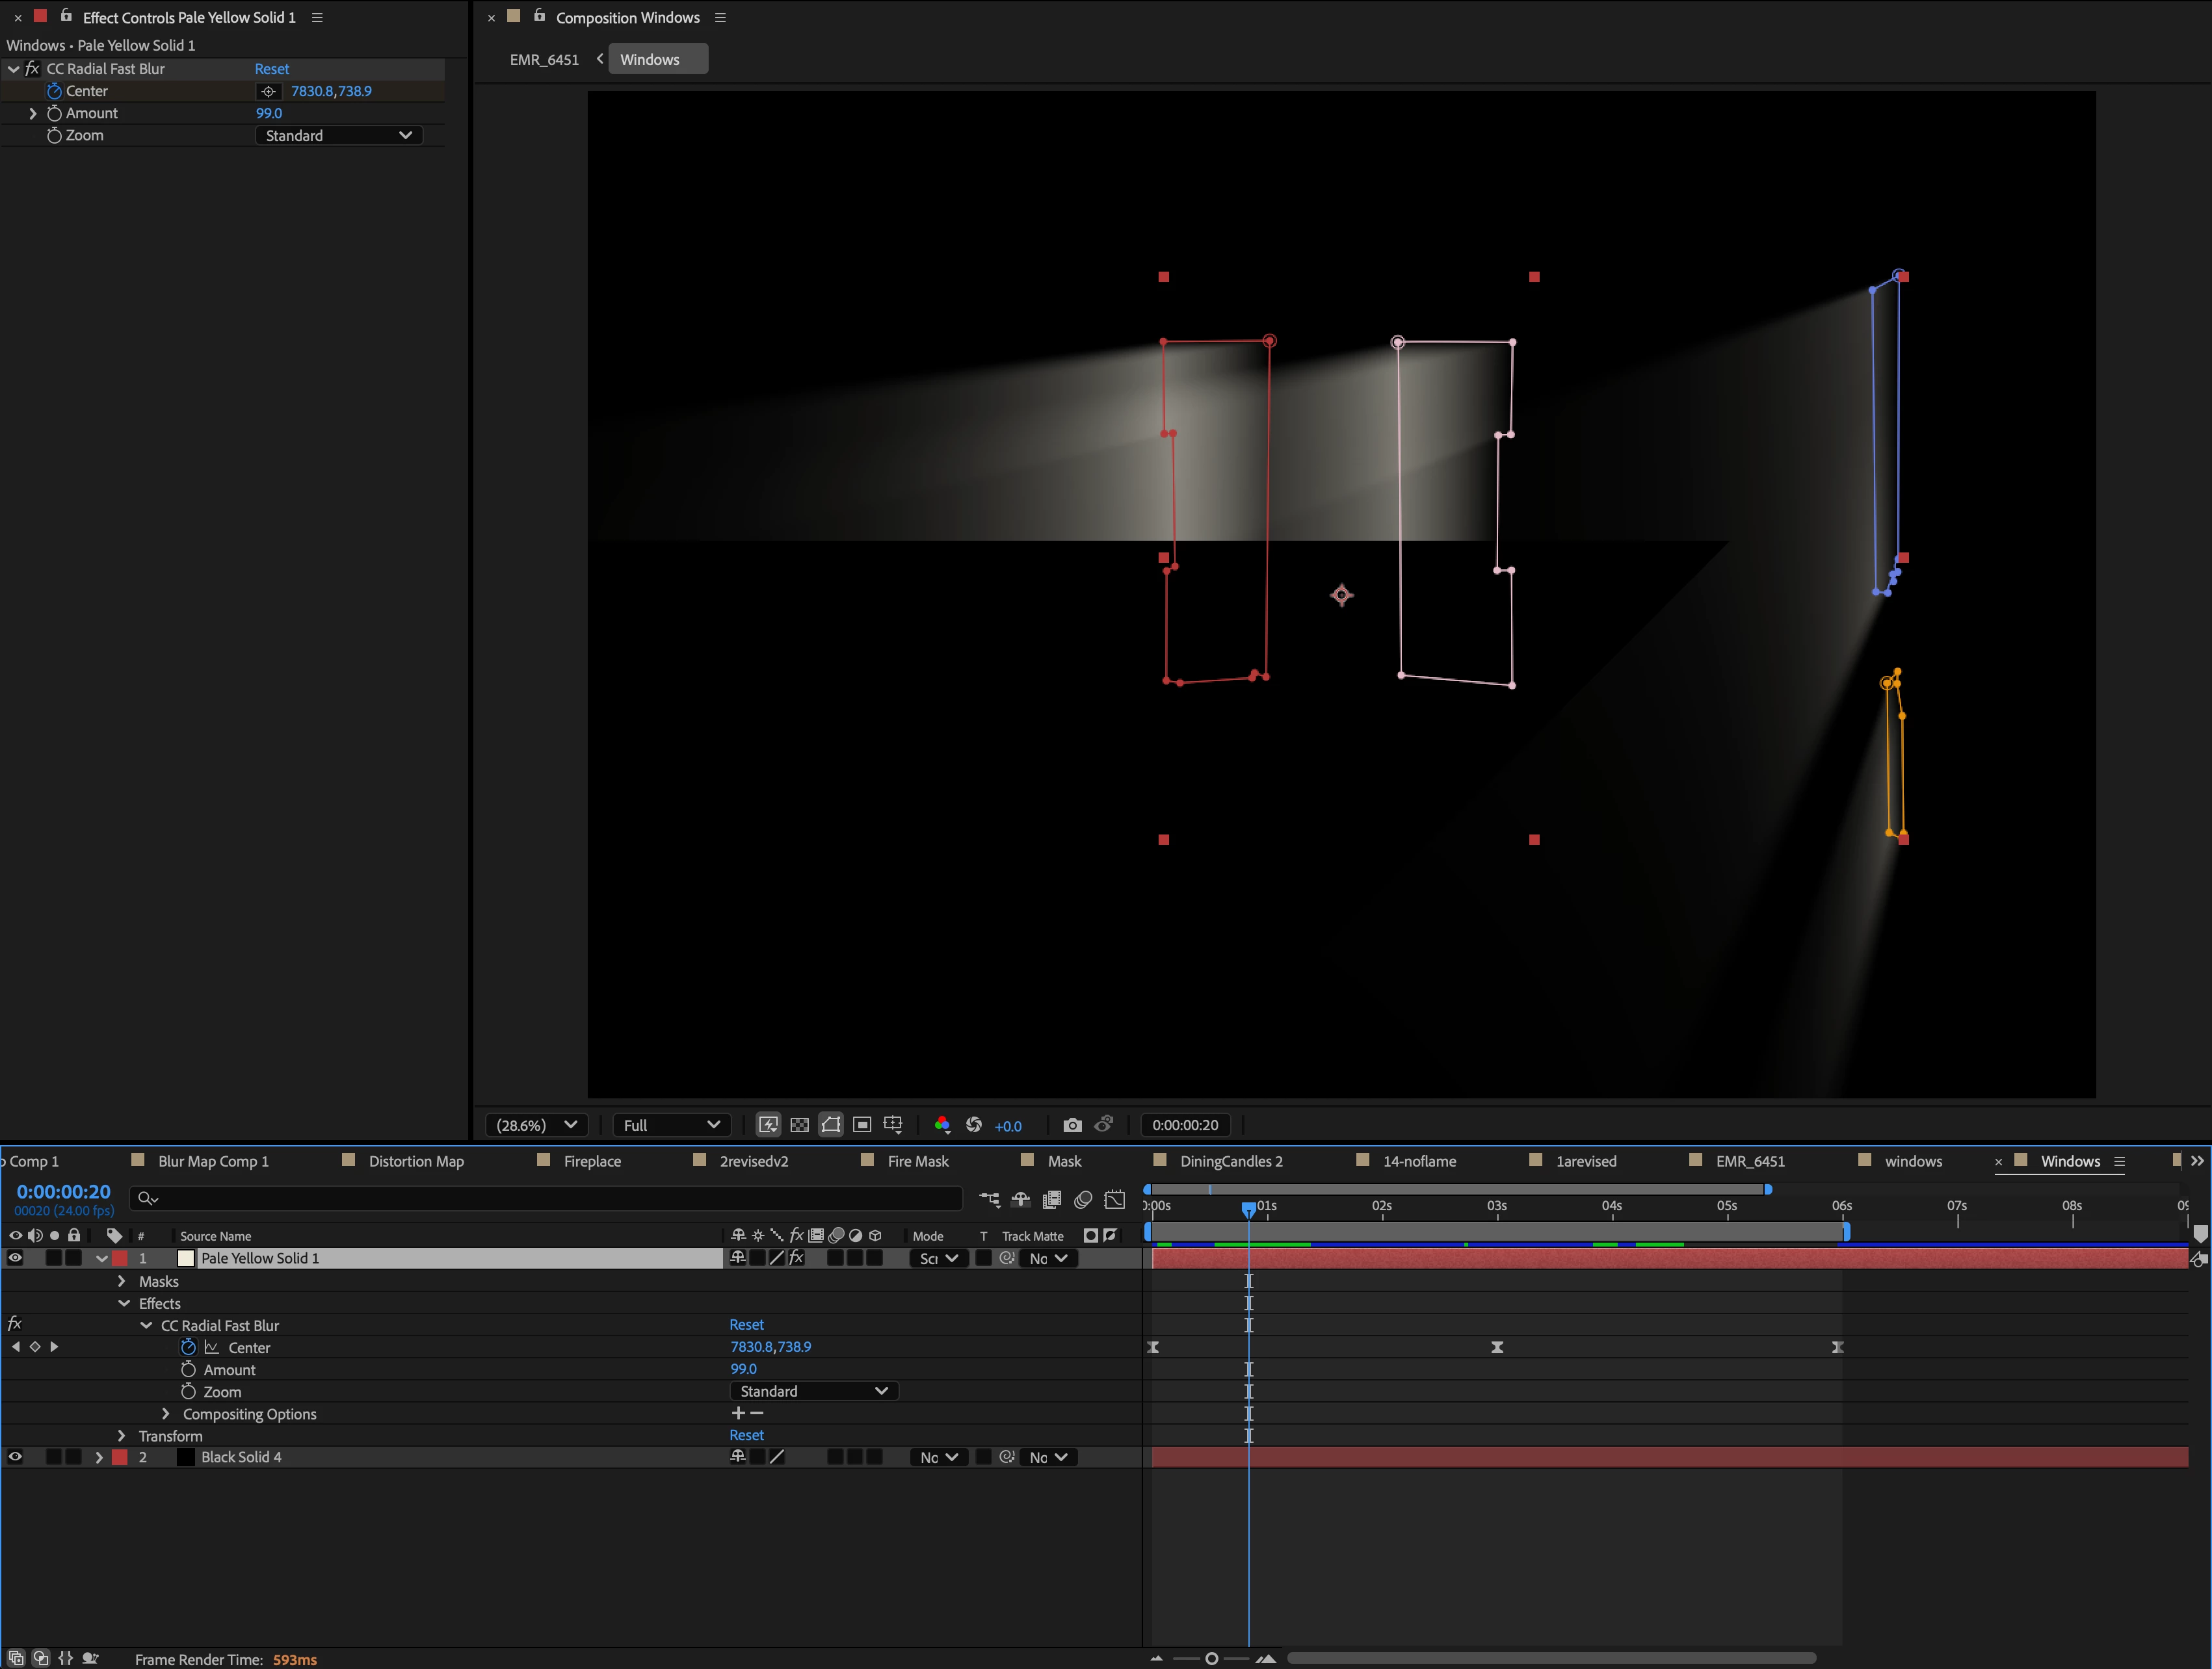This screenshot has height=1669, width=2212.
Task: Open the Full resolution dropdown
Action: pyautogui.click(x=671, y=1125)
